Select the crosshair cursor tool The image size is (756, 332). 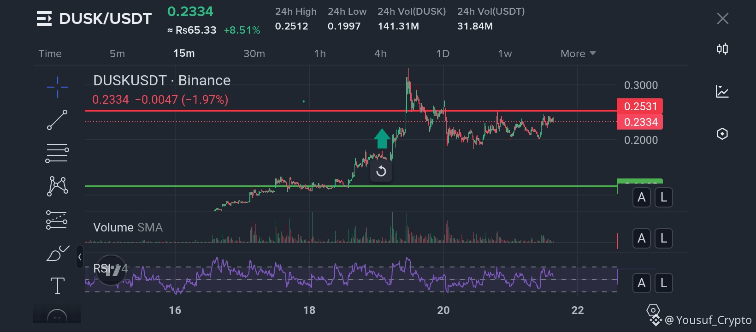tap(58, 87)
